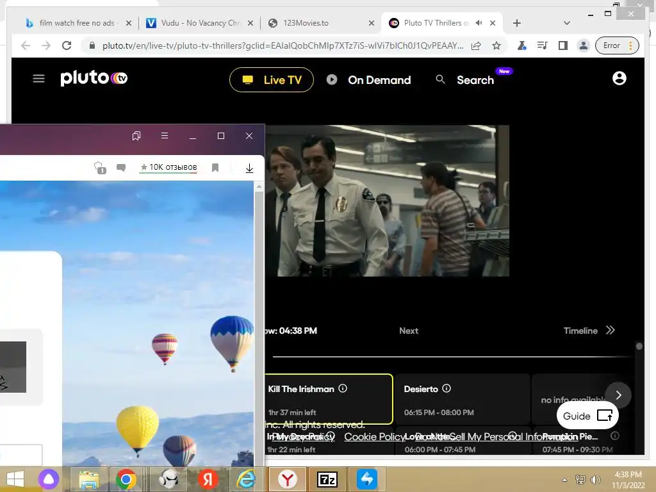Screen dimensions: 656x492
Task: Bookmark the page in Yandex browser window
Action: [215, 168]
